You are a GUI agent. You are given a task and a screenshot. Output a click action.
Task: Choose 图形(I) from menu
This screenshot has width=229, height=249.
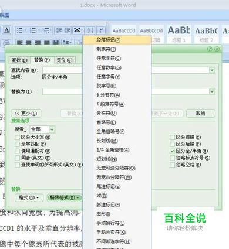pos(117,214)
